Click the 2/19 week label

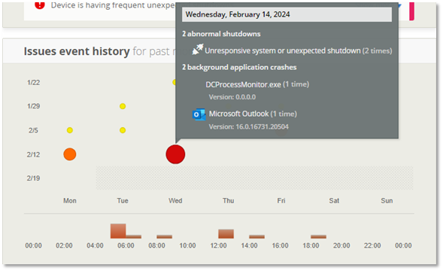(x=33, y=178)
